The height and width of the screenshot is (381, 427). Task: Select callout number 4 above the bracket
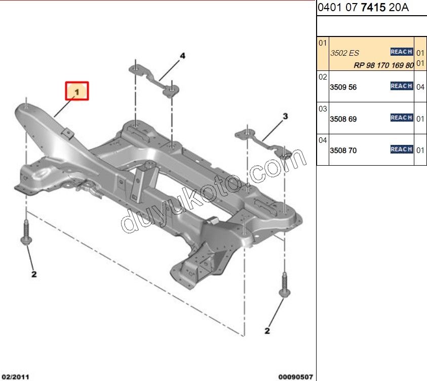click(x=182, y=56)
